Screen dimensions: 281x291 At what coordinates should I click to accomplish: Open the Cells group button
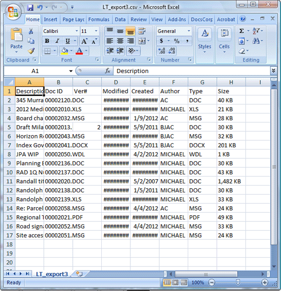[224, 41]
